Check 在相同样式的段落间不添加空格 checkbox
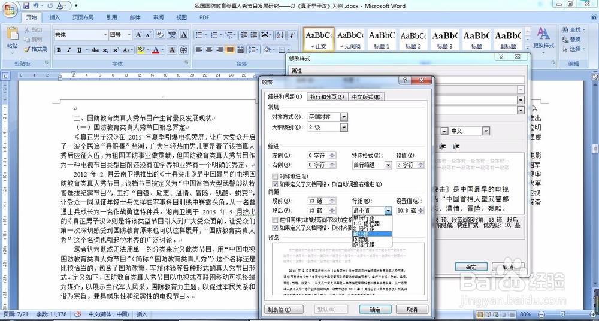The height and width of the screenshot is (321, 599). tap(275, 220)
